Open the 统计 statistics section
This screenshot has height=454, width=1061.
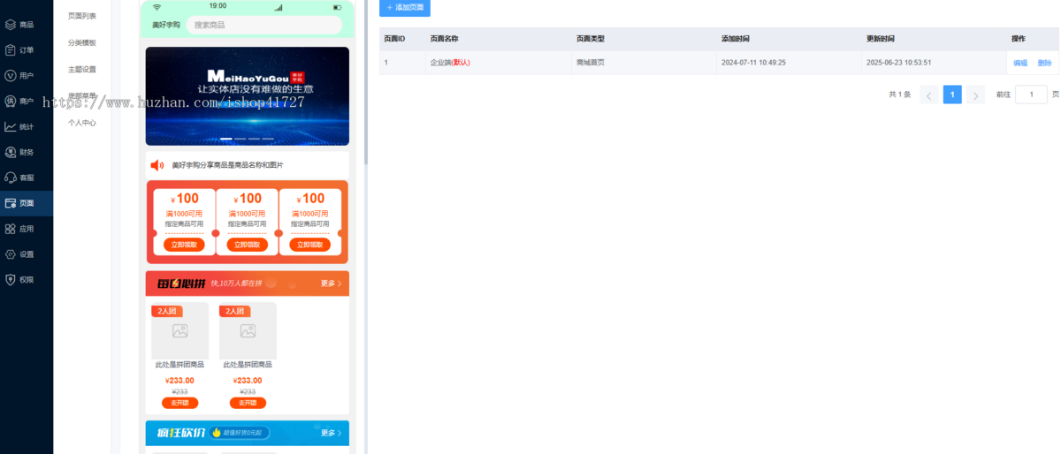(x=27, y=126)
